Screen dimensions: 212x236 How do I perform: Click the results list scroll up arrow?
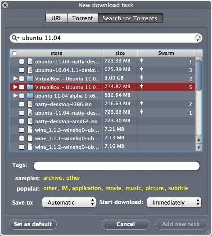[199, 139]
